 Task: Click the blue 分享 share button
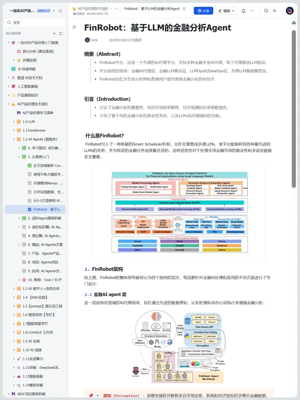[x=203, y=11]
